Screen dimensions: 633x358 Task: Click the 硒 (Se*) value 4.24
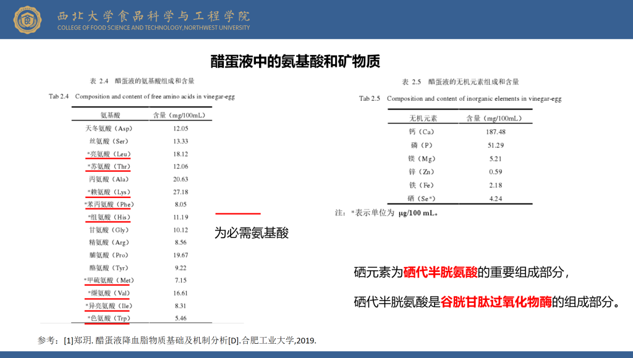coord(495,198)
